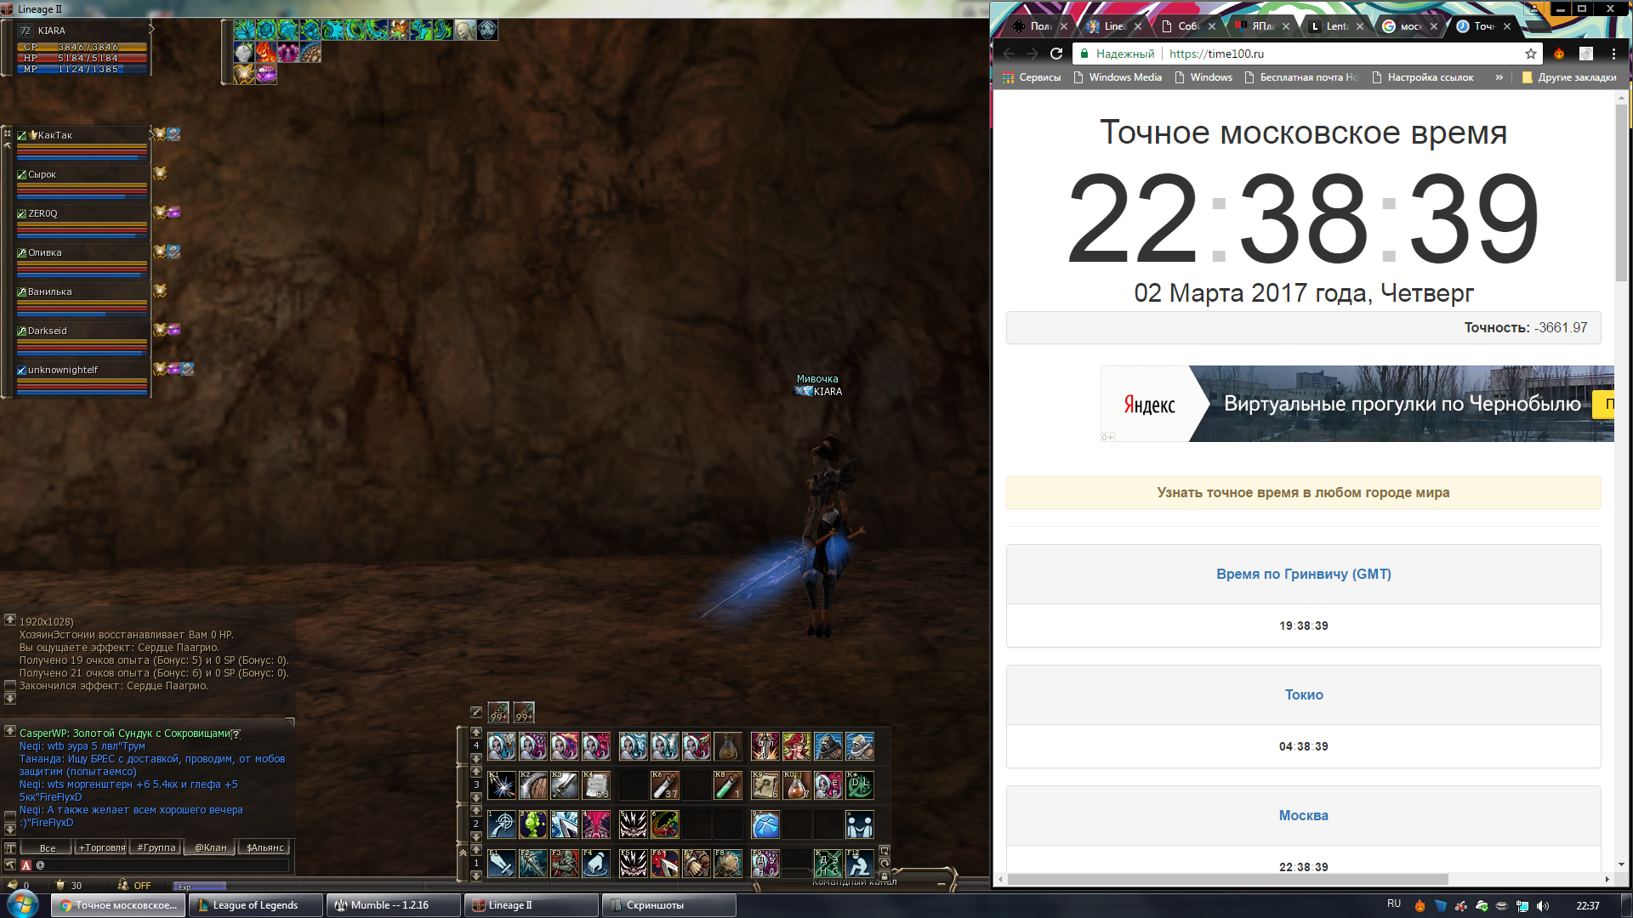Screen dimensions: 1633x918
Task: Activate the F2 spear skill in hotbar
Action: tap(533, 864)
